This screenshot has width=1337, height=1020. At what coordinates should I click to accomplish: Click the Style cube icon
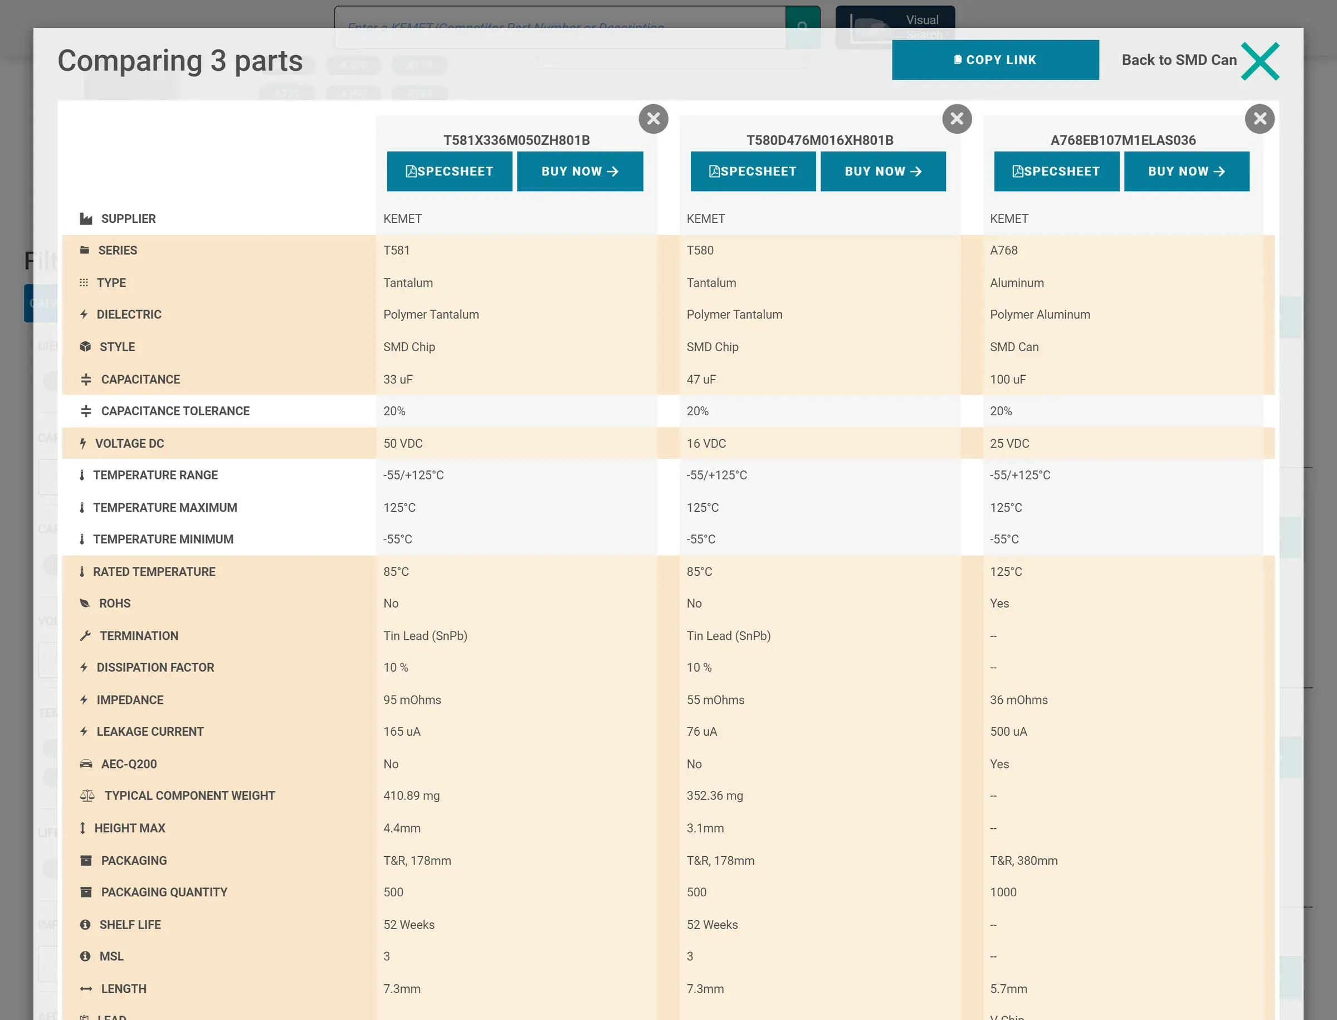point(85,347)
